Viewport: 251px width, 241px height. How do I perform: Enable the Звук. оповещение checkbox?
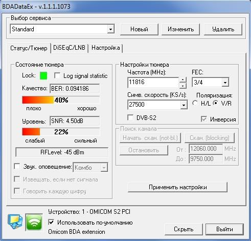click(x=17, y=166)
